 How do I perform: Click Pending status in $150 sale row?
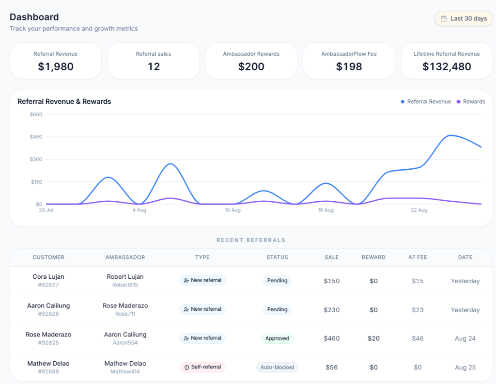277,280
